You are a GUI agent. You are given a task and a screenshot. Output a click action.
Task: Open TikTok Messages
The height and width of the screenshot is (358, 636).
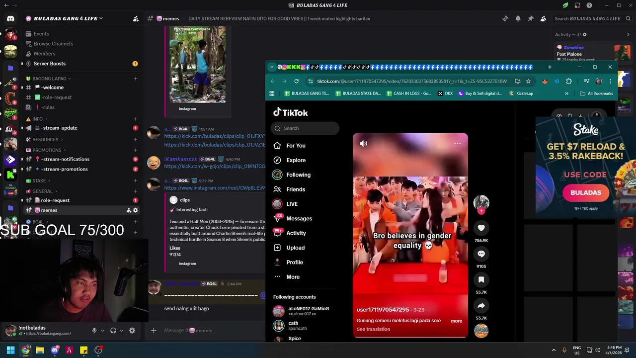coord(299,219)
